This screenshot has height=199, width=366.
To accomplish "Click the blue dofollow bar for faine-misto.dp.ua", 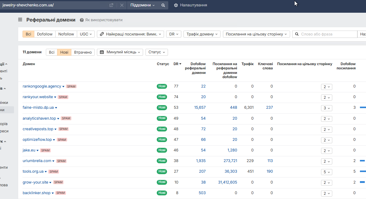I will click(363, 108).
